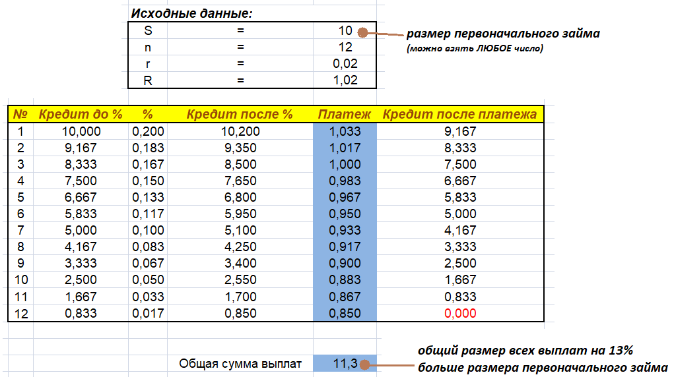The width and height of the screenshot is (674, 377).
Task: Select the 'Платеж' header cell
Action: pyautogui.click(x=345, y=114)
